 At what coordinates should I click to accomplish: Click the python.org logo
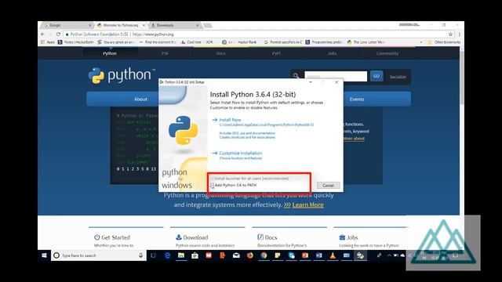click(122, 75)
